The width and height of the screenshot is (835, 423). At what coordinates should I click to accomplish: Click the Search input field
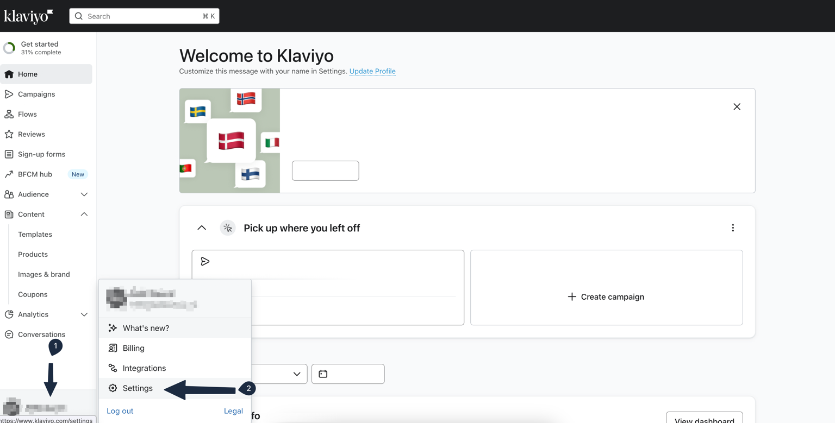(x=145, y=16)
